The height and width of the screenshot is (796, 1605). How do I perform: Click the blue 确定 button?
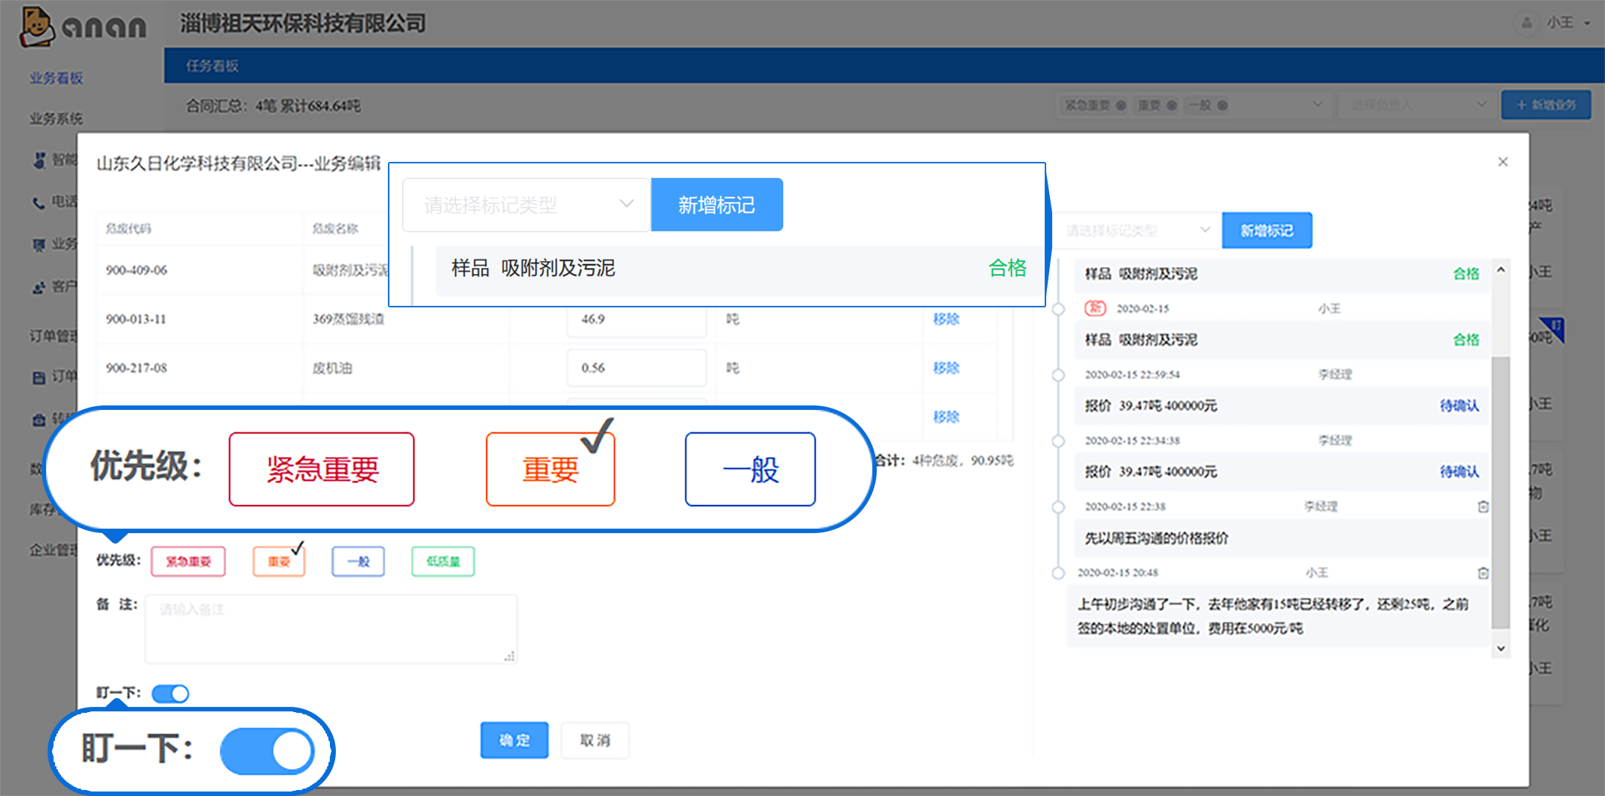point(514,740)
